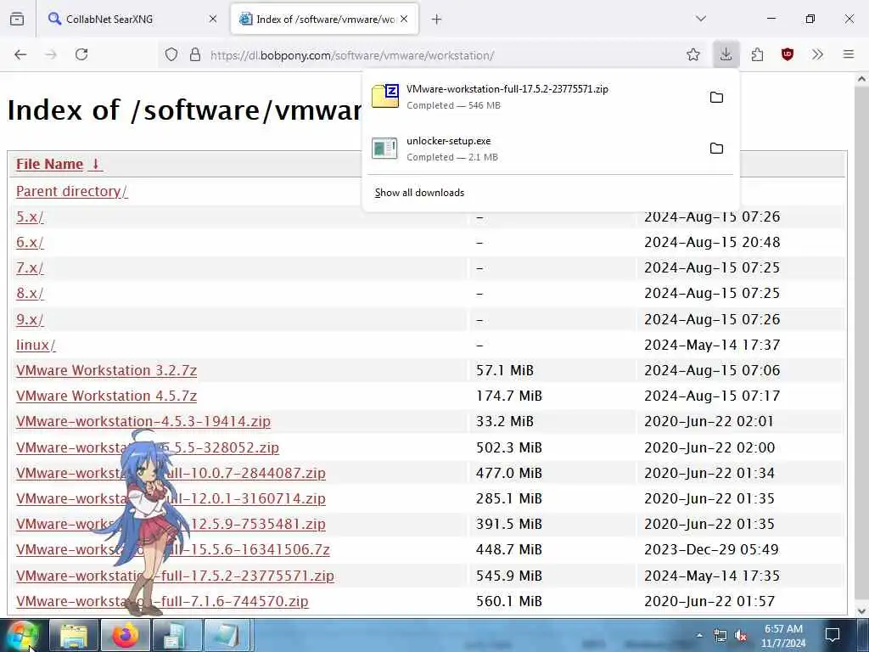
Task: Download the 5.5-328052.zip workstation file
Action: 148,447
